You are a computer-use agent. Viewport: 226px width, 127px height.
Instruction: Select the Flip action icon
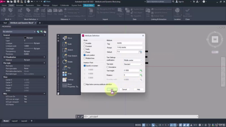pos(65,68)
